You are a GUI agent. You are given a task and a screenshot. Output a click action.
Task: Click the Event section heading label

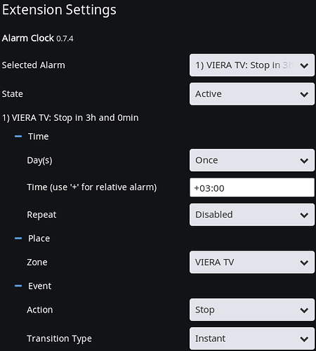39,286
